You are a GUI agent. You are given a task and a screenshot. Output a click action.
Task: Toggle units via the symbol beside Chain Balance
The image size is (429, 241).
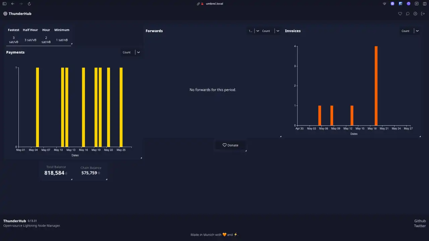click(99, 173)
